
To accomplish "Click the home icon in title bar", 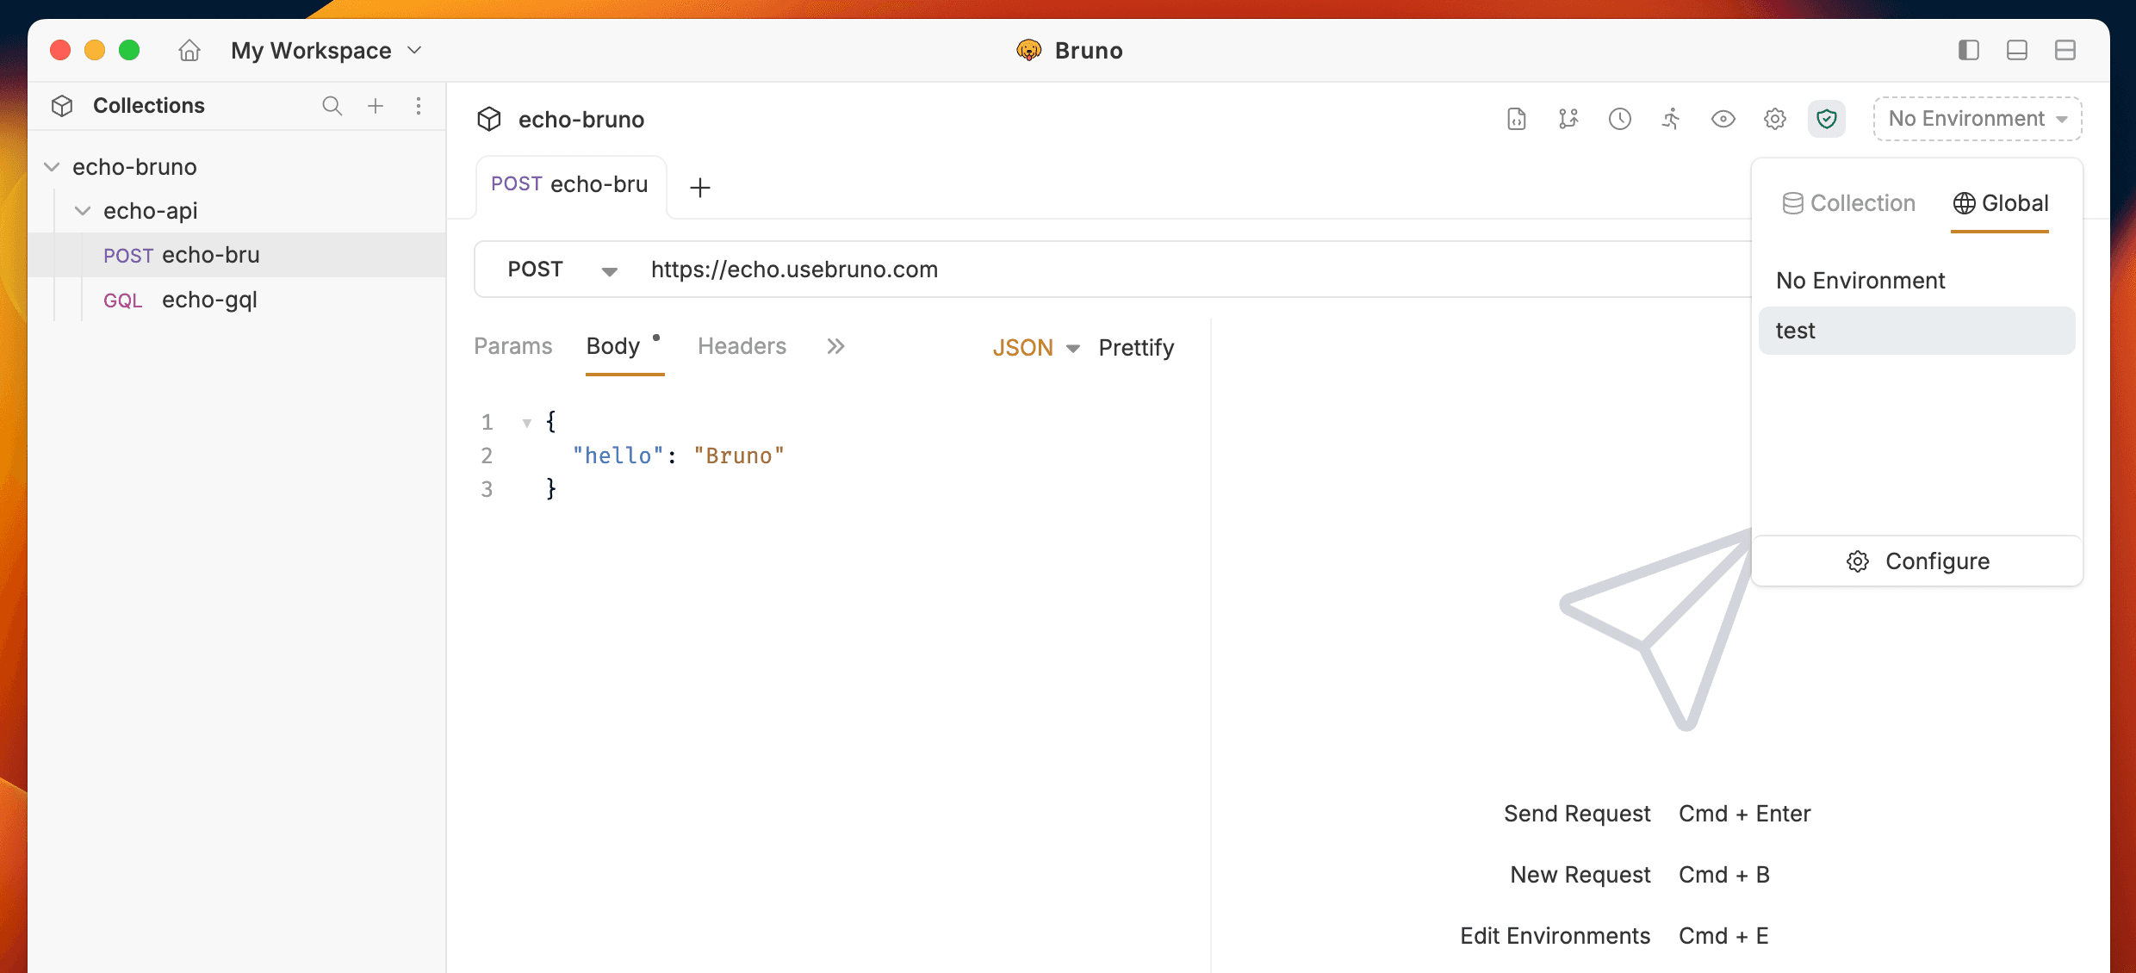I will coord(189,51).
